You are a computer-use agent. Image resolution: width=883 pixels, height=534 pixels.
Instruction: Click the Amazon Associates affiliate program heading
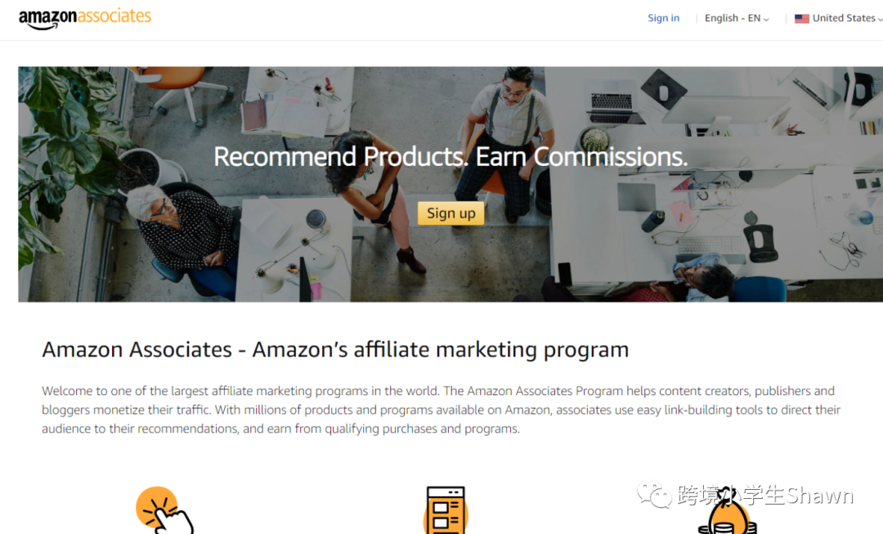(335, 350)
